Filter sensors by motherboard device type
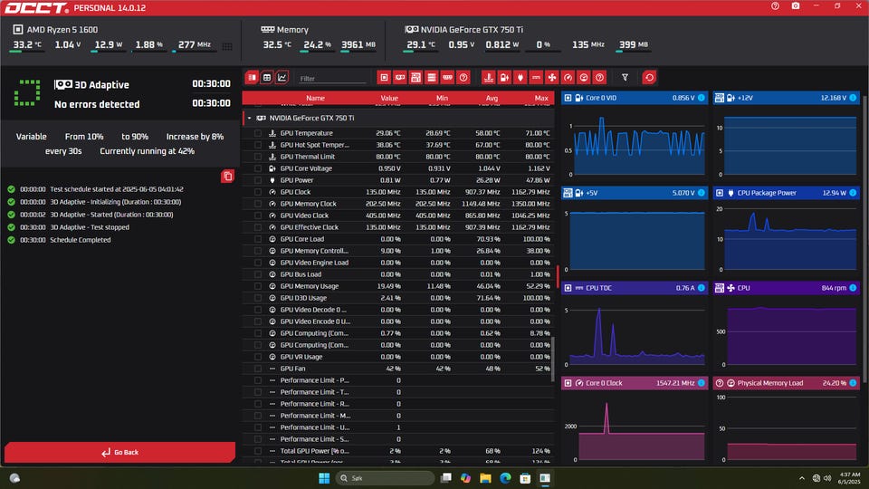The width and height of the screenshot is (869, 489). pos(415,78)
